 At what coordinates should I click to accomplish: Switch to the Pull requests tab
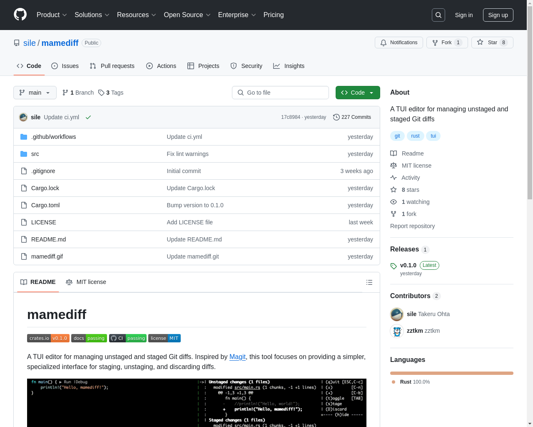tap(112, 66)
